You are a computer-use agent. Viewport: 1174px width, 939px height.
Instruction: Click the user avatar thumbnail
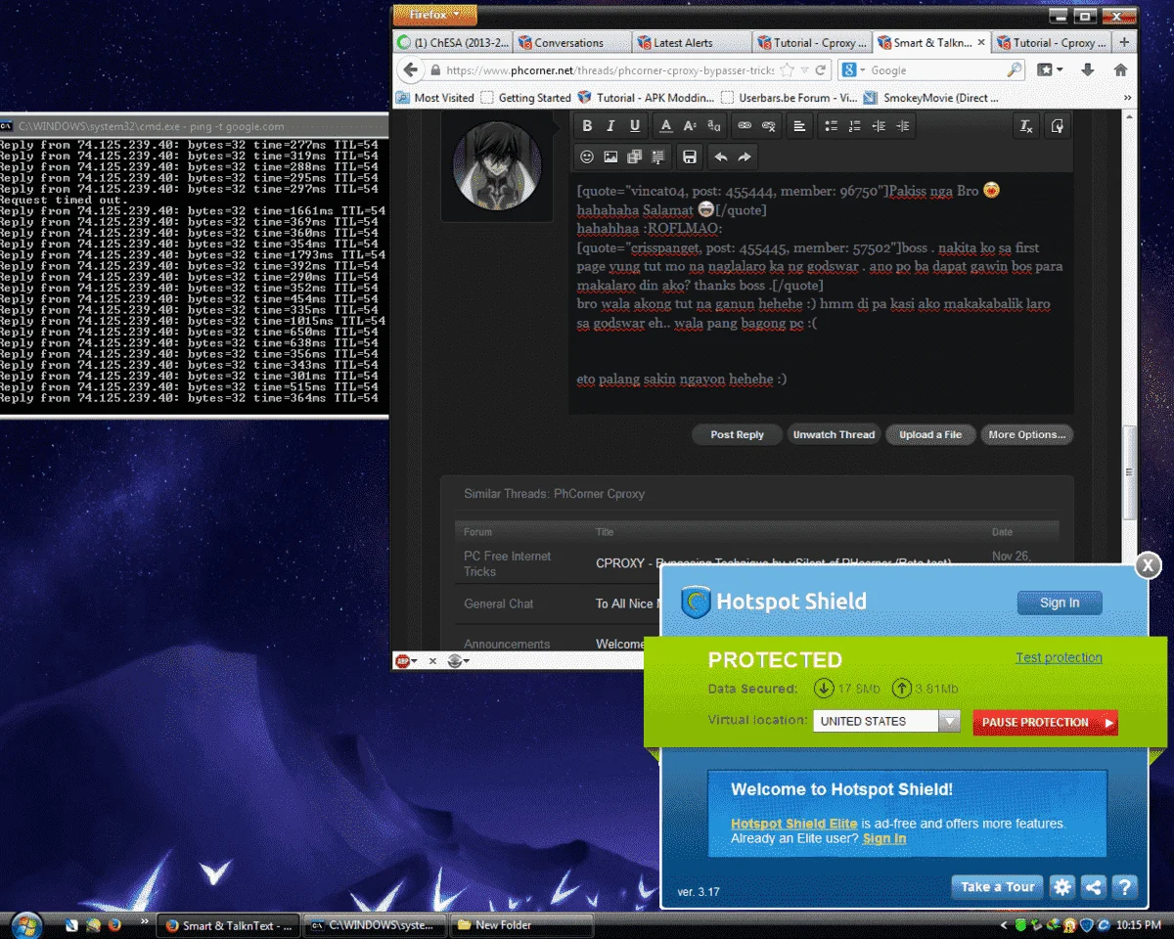(x=497, y=166)
